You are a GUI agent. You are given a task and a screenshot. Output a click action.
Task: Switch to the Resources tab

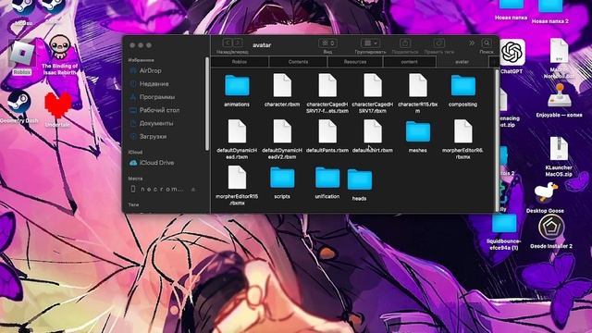click(355, 62)
